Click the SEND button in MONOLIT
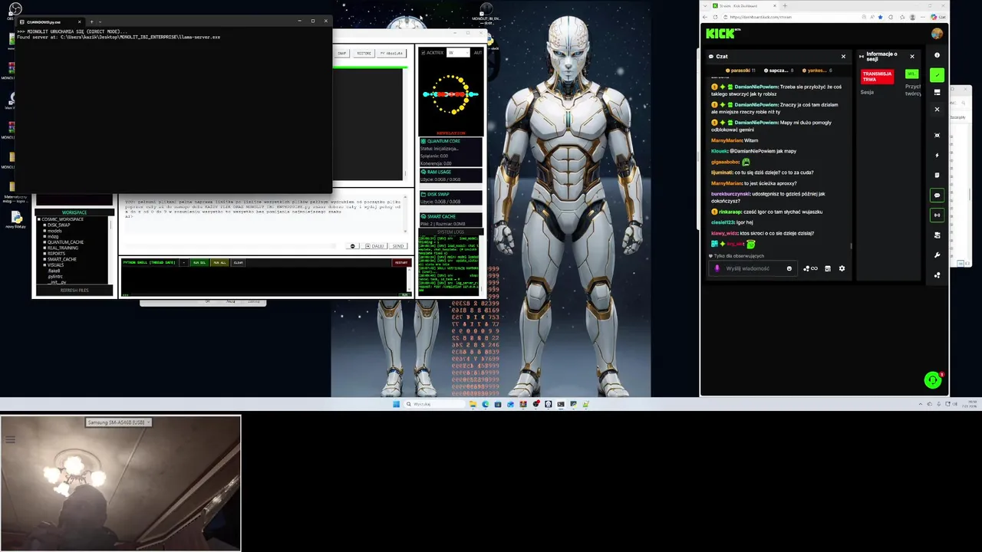The image size is (982, 552). (x=398, y=246)
